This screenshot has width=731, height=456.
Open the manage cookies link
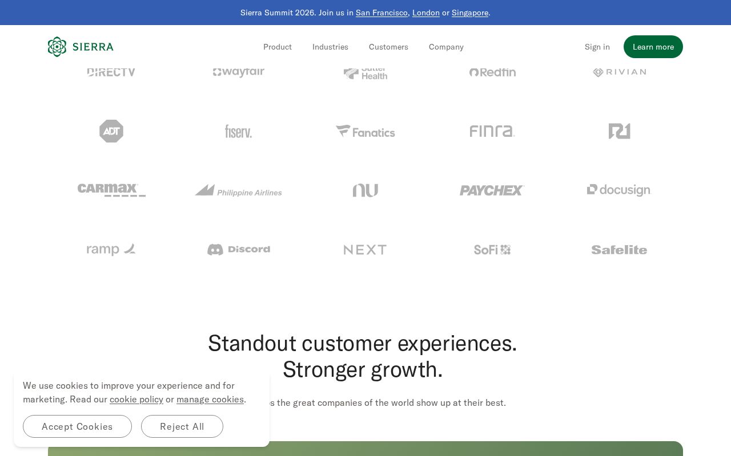210,399
